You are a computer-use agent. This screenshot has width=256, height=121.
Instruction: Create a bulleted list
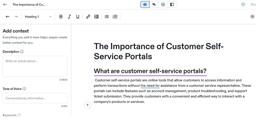click(107, 17)
